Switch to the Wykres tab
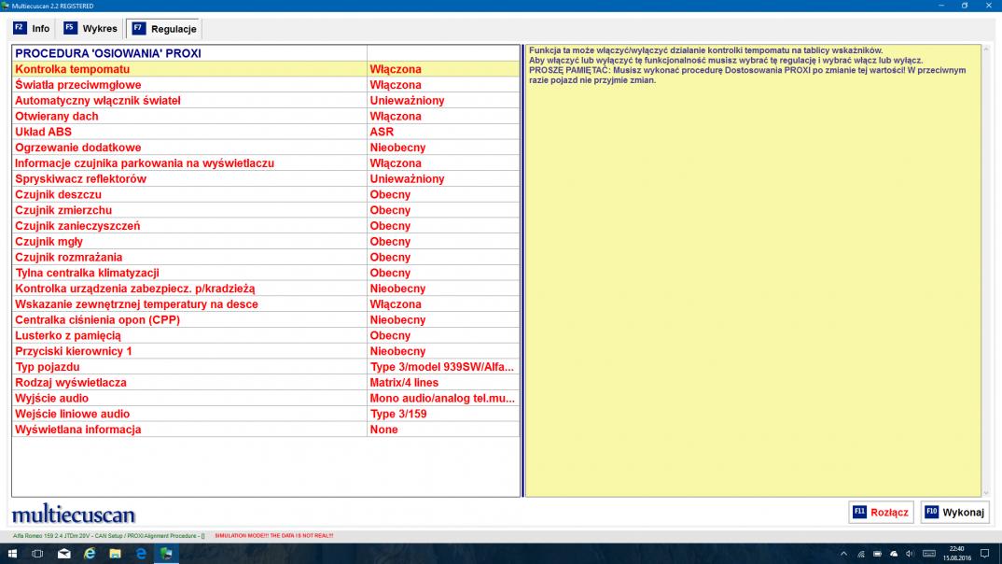The width and height of the screenshot is (1002, 564). point(90,29)
